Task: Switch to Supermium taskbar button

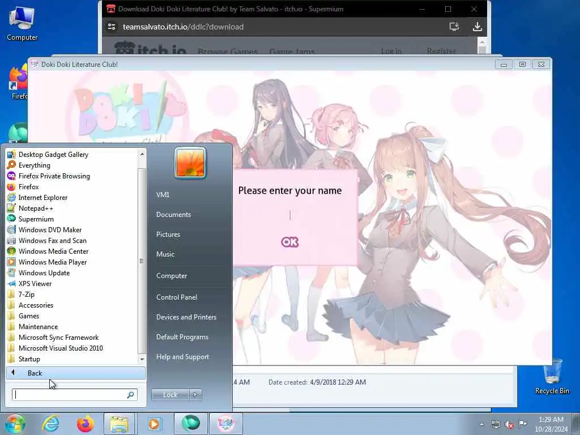Action: click(190, 424)
